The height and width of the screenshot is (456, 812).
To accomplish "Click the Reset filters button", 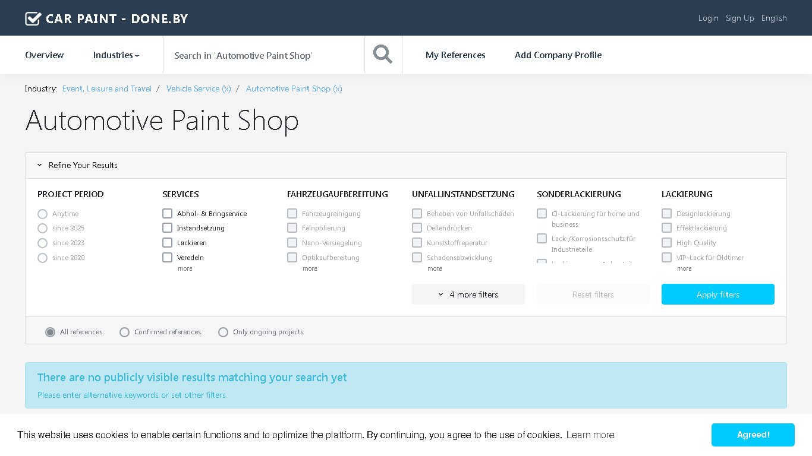I will [x=593, y=294].
